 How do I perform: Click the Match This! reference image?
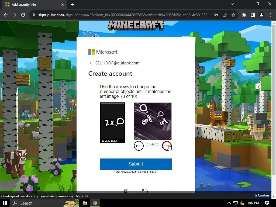[x=113, y=123]
